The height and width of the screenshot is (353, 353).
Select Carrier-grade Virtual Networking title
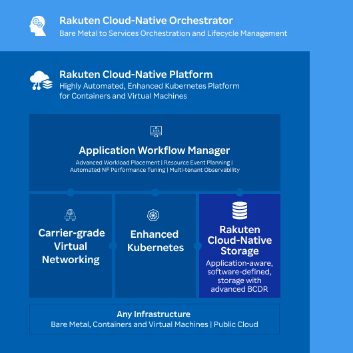point(71,246)
